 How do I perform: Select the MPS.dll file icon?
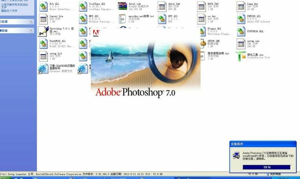point(83,19)
